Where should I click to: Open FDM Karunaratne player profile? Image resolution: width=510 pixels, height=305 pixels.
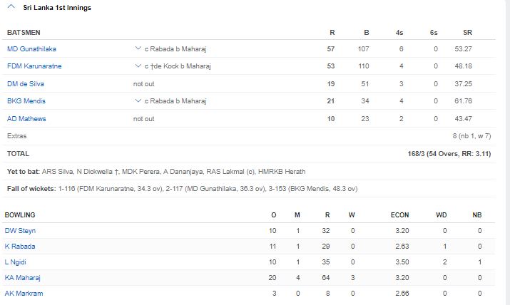click(x=34, y=66)
